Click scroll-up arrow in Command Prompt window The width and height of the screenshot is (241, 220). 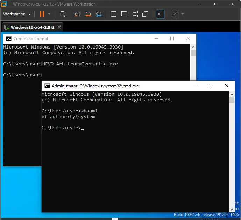tap(193, 47)
